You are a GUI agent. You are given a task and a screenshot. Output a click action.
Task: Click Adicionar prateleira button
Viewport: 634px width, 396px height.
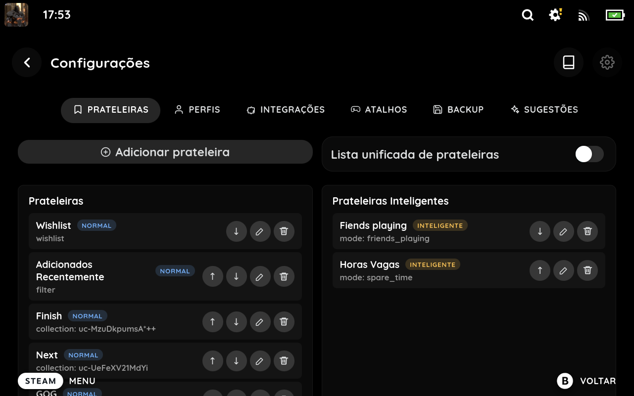pos(165,152)
